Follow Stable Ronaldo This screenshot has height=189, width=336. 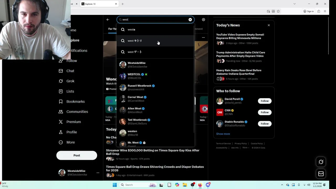coord(265,124)
